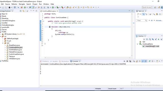Click Synchronize Changed icon in Task List
The image size is (163, 91).
[157, 14]
